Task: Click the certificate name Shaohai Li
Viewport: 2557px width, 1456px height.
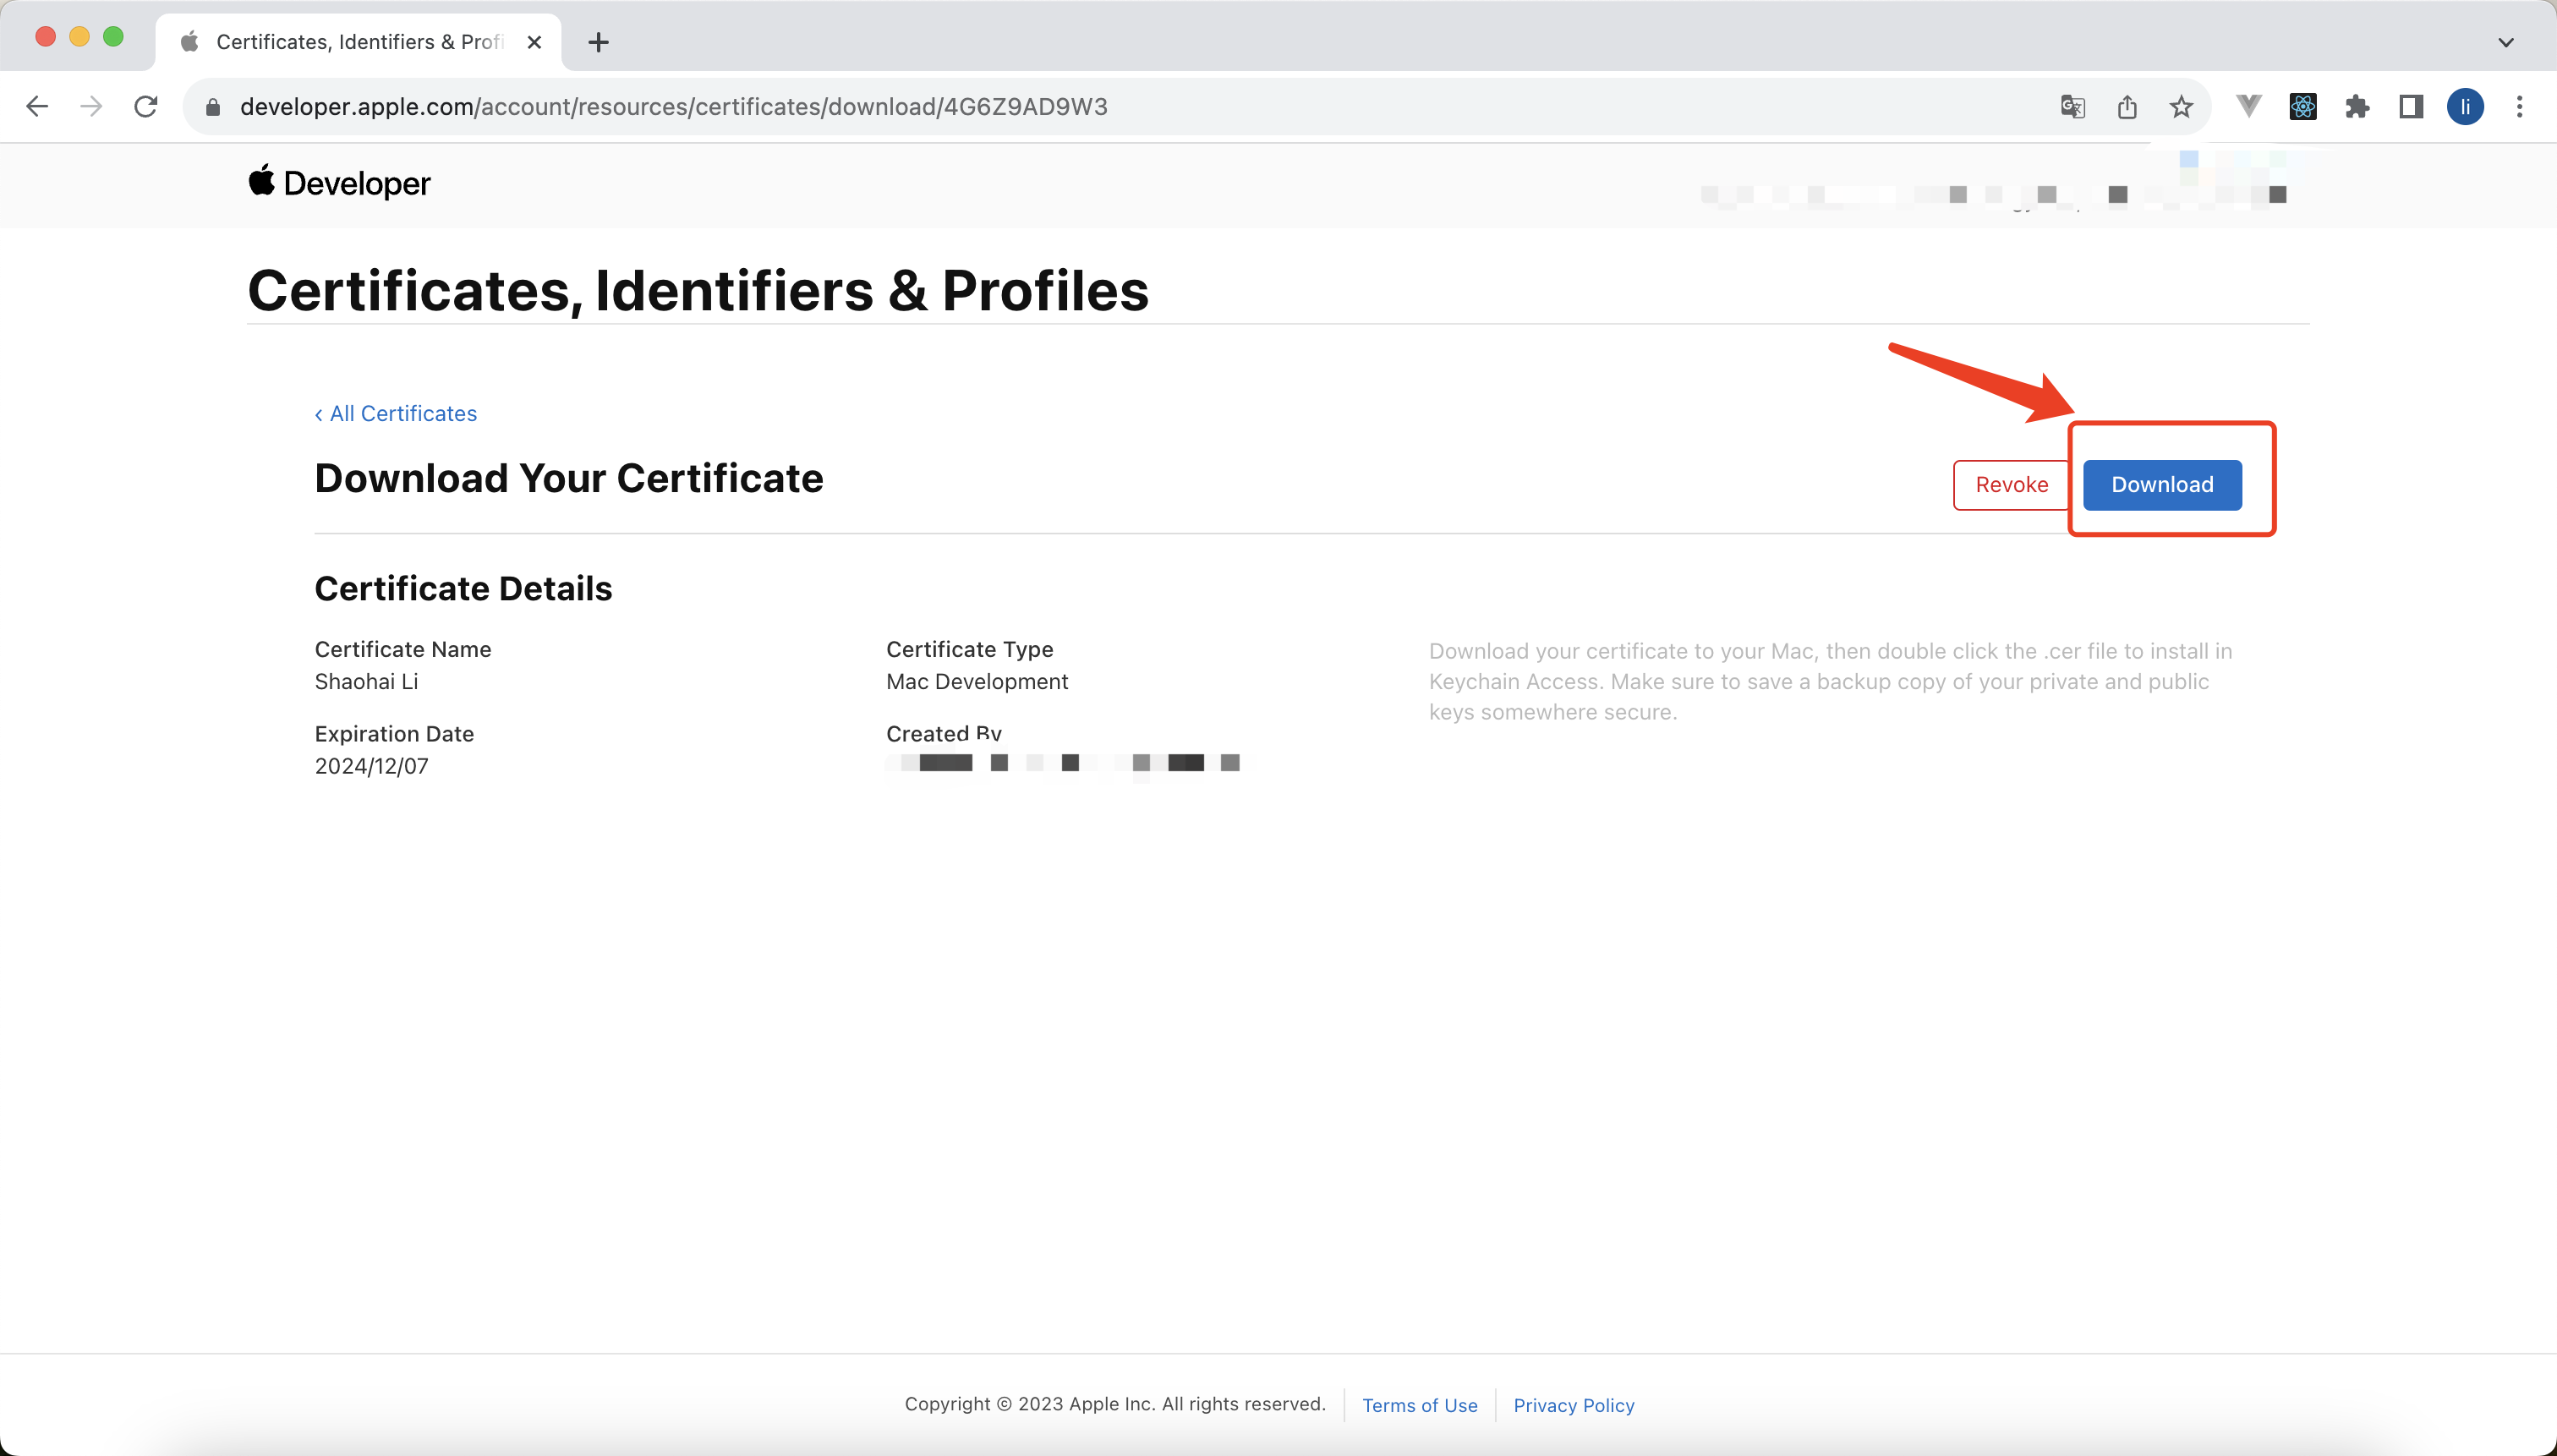Action: 366,681
